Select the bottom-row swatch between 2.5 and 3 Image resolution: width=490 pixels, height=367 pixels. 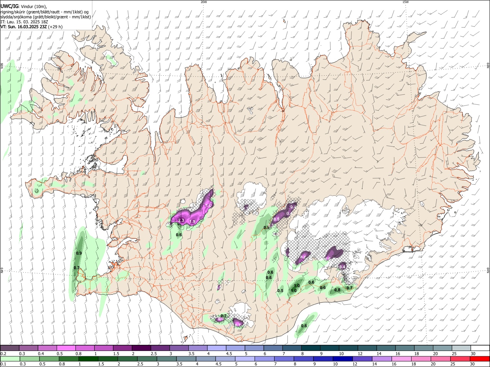[x=147, y=359]
